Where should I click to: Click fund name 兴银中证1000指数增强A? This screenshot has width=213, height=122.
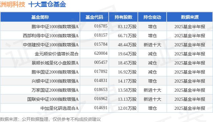coord(55,81)
